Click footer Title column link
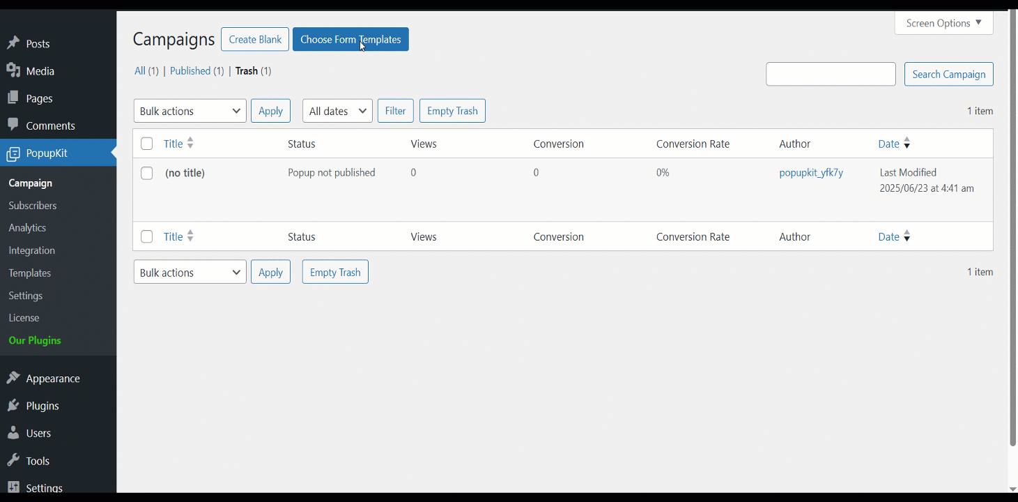Viewport: 1018px width, 502px height. pos(173,236)
